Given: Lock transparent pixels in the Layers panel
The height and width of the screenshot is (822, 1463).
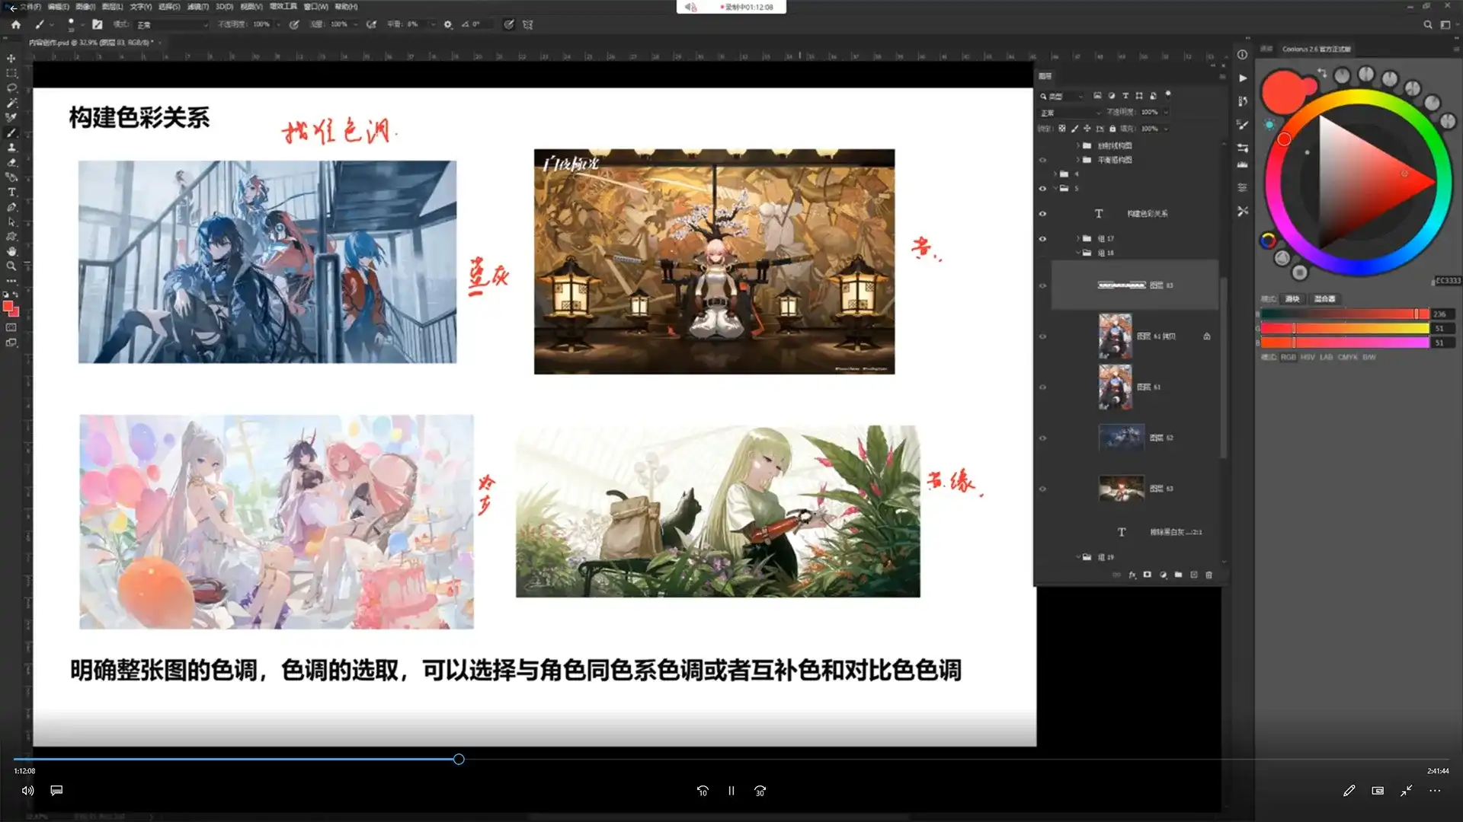Looking at the screenshot, I should 1063,129.
